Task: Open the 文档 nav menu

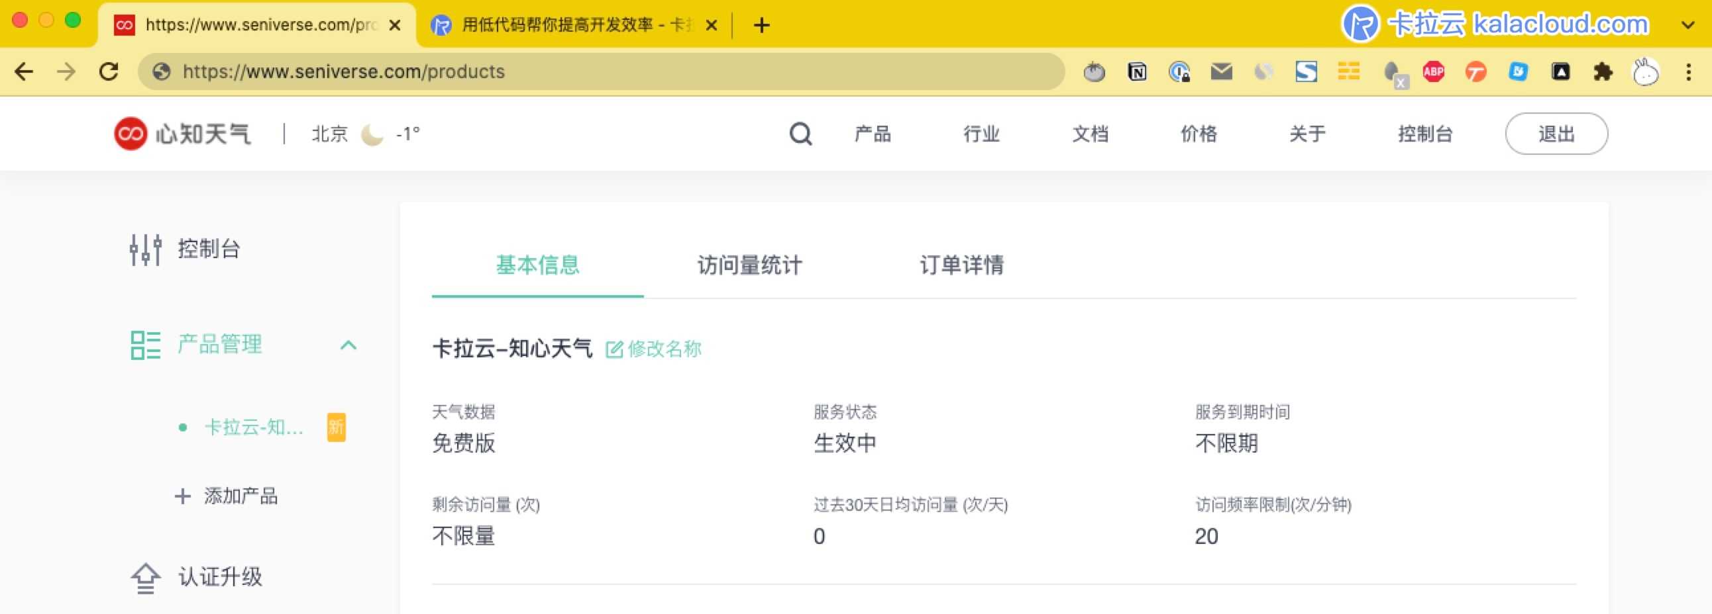Action: click(1091, 134)
